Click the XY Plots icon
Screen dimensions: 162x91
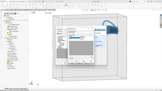[8, 62]
